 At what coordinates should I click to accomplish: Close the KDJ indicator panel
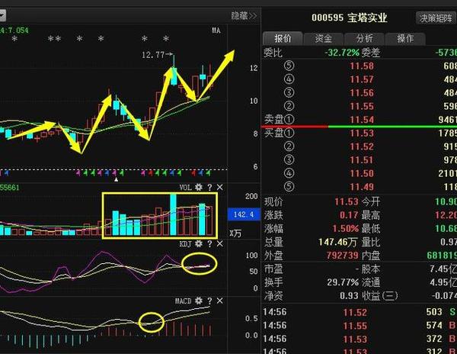pos(220,243)
